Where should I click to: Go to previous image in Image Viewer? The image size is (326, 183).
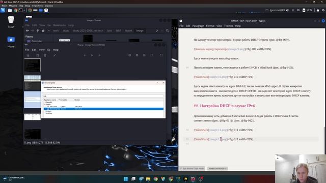pos(85,55)
